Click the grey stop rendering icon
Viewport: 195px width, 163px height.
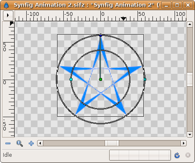[188, 155]
